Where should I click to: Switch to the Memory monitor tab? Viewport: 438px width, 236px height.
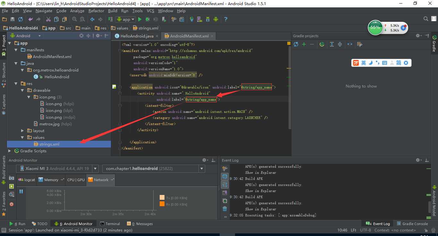pos(51,180)
